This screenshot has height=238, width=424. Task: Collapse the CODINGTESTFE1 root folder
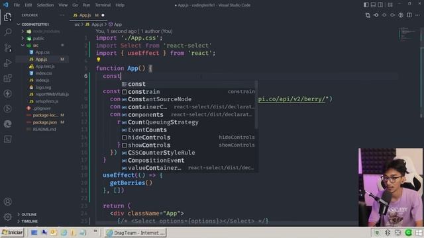[42, 24]
